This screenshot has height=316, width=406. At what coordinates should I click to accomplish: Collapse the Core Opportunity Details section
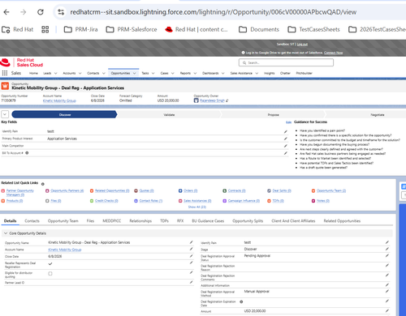tap(6, 233)
